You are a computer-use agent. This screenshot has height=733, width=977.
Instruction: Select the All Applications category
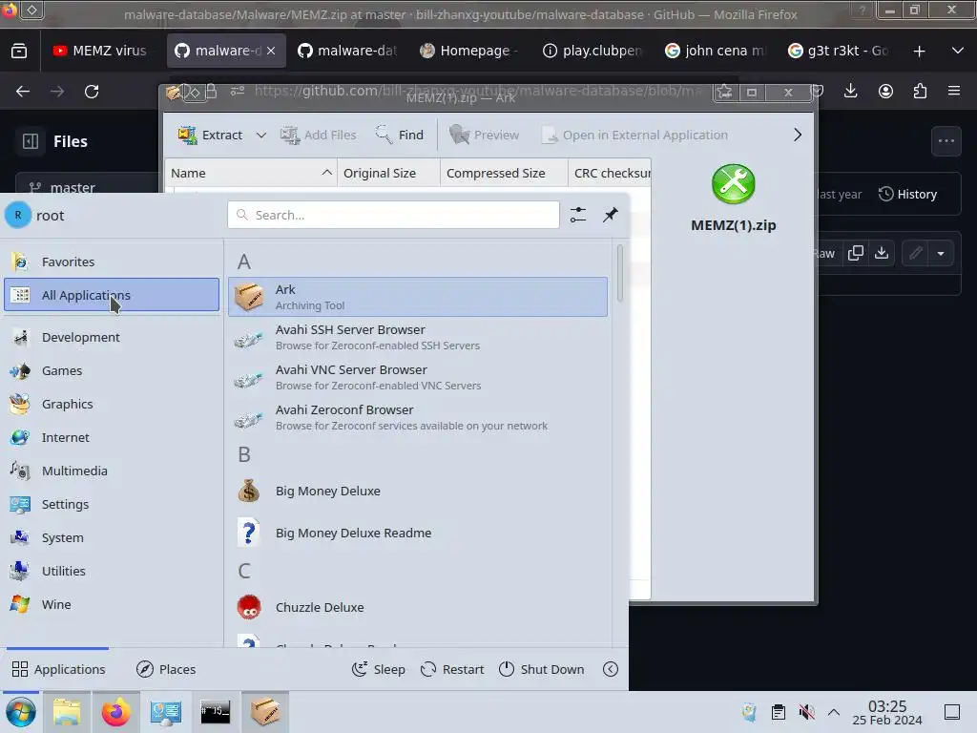[x=112, y=295]
